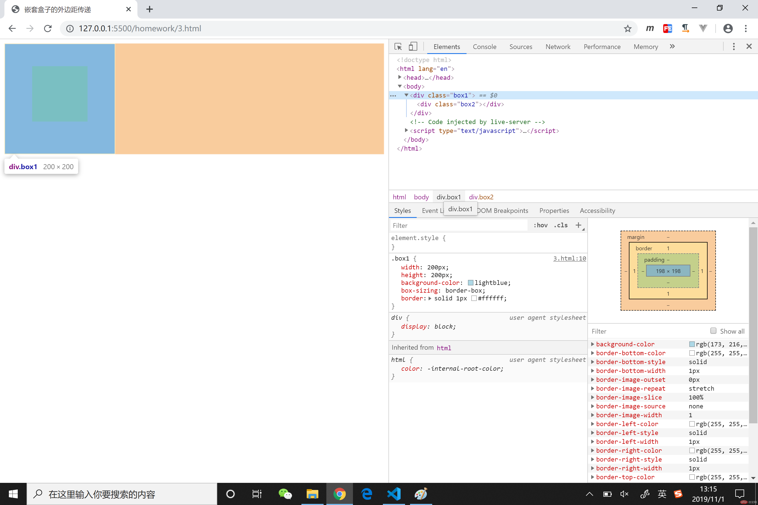
Task: Open the Paint app on taskbar
Action: (x=421, y=494)
